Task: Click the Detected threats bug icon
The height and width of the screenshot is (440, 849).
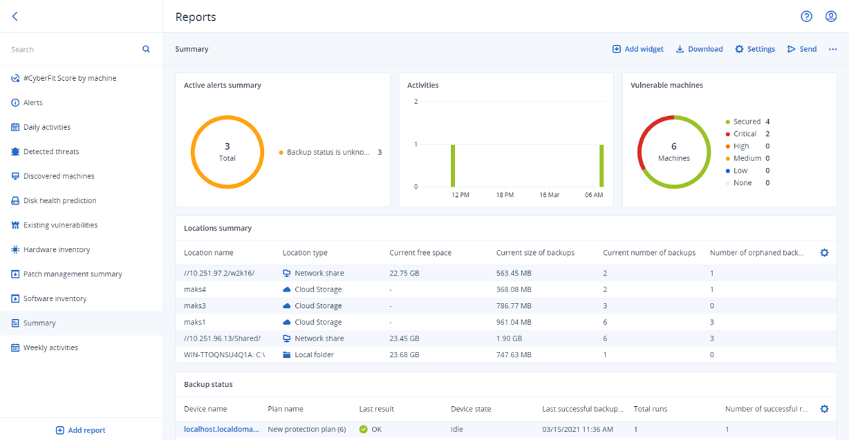Action: pos(16,152)
